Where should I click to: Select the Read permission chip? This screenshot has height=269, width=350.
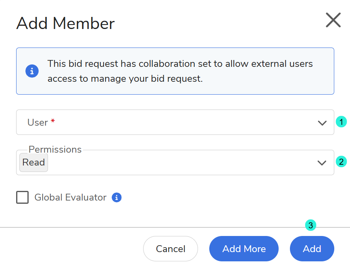click(33, 162)
